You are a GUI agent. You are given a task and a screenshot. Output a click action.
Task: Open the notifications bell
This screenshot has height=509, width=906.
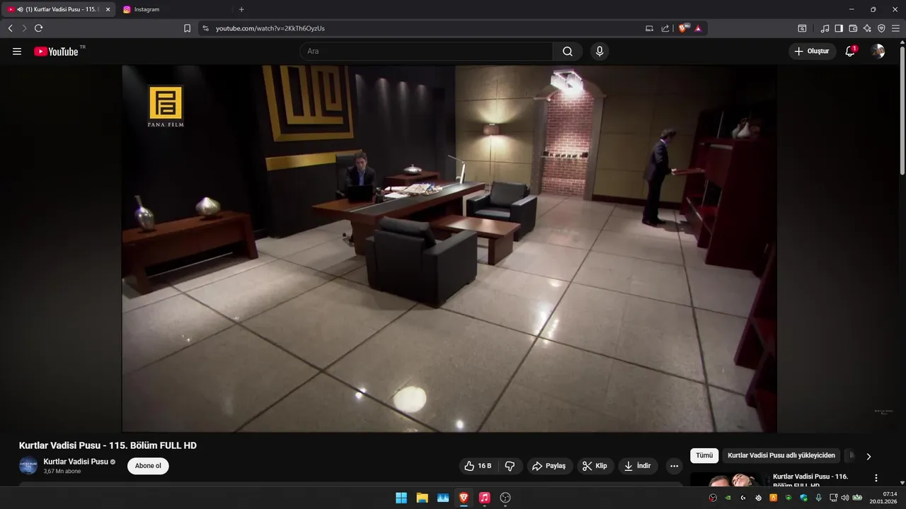[x=850, y=51]
